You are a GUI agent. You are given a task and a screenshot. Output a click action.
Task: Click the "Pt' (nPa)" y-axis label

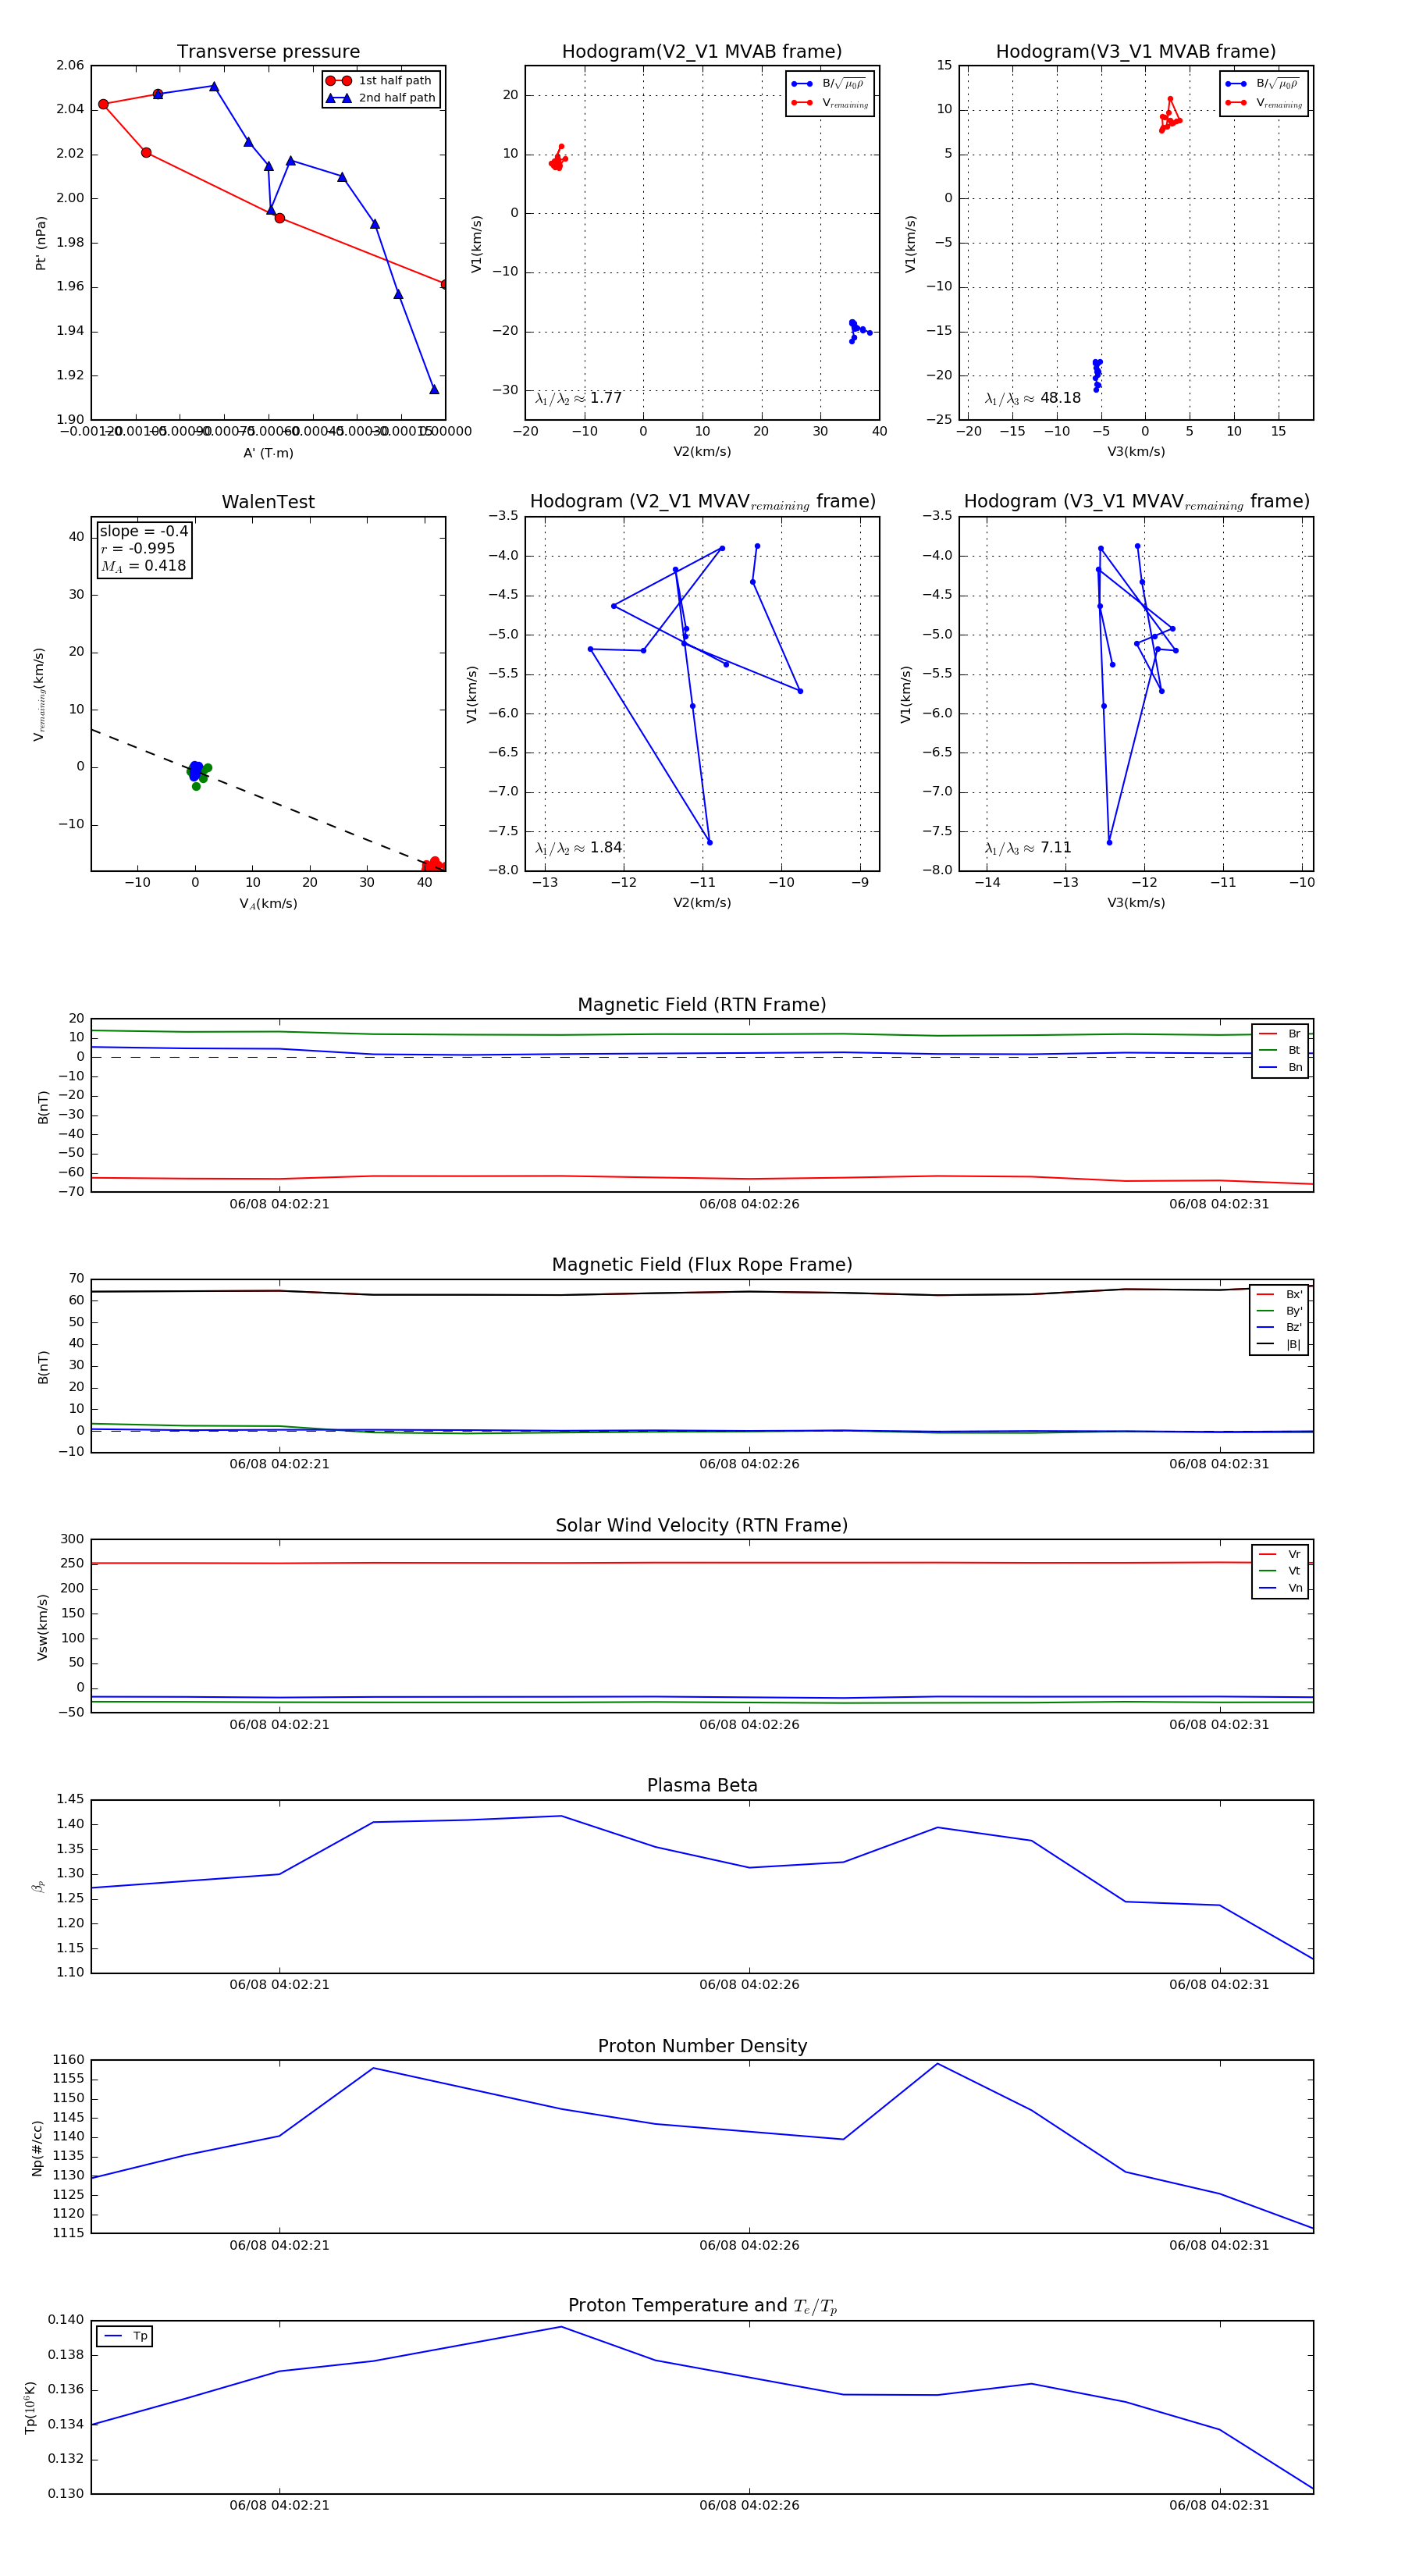(x=41, y=243)
